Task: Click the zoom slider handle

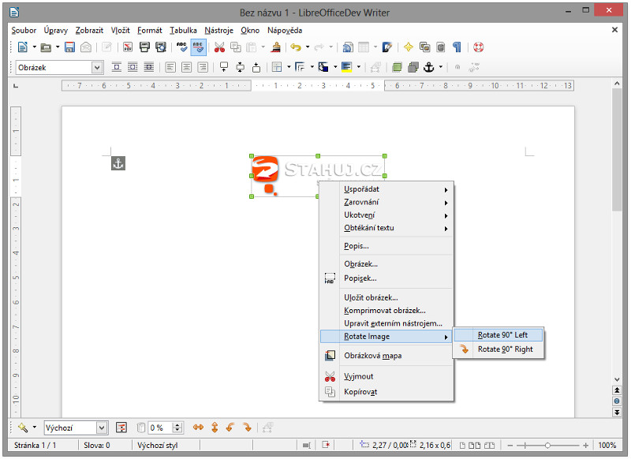Action: [x=547, y=446]
